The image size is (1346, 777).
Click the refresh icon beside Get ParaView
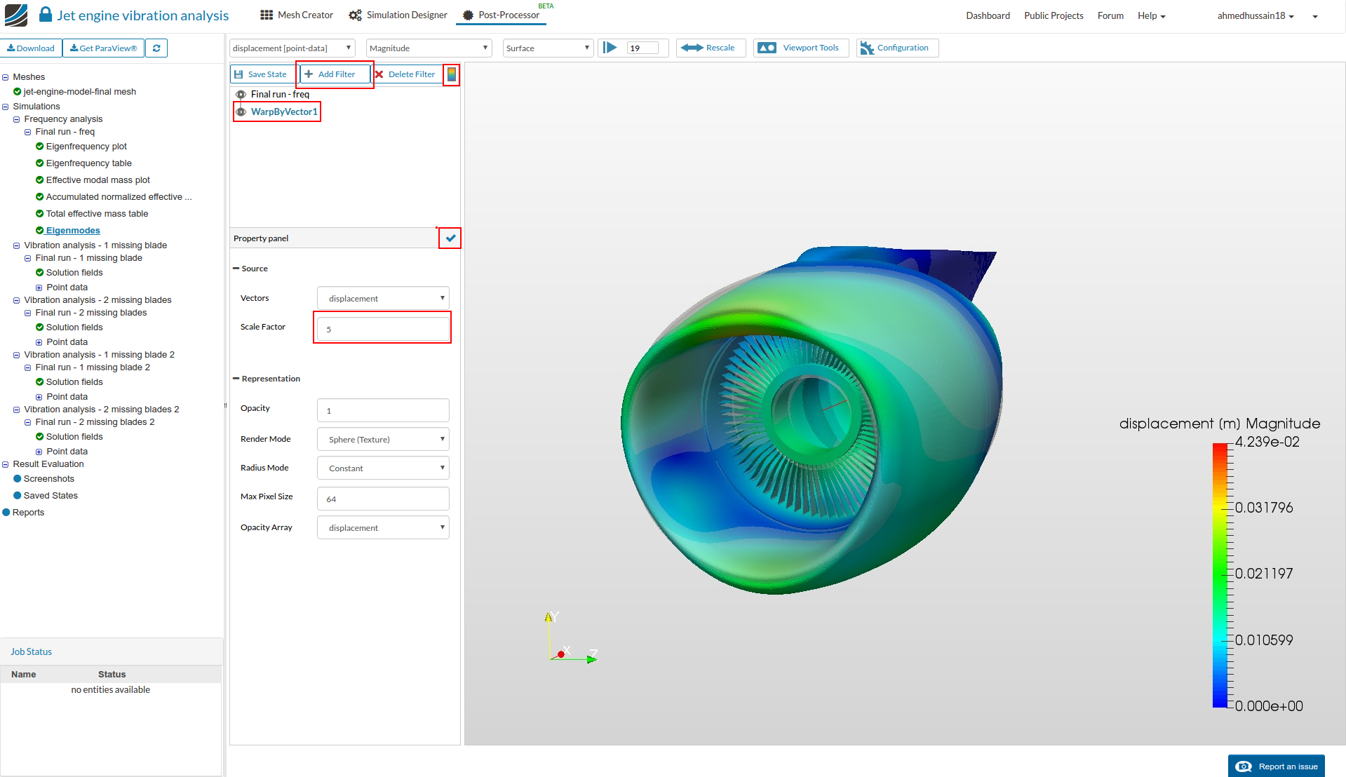156,48
